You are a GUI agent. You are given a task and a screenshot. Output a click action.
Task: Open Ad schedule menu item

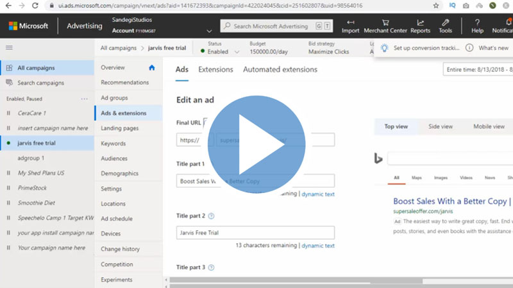pos(117,219)
